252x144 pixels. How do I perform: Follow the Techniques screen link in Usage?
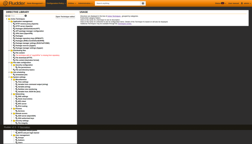[125, 24]
